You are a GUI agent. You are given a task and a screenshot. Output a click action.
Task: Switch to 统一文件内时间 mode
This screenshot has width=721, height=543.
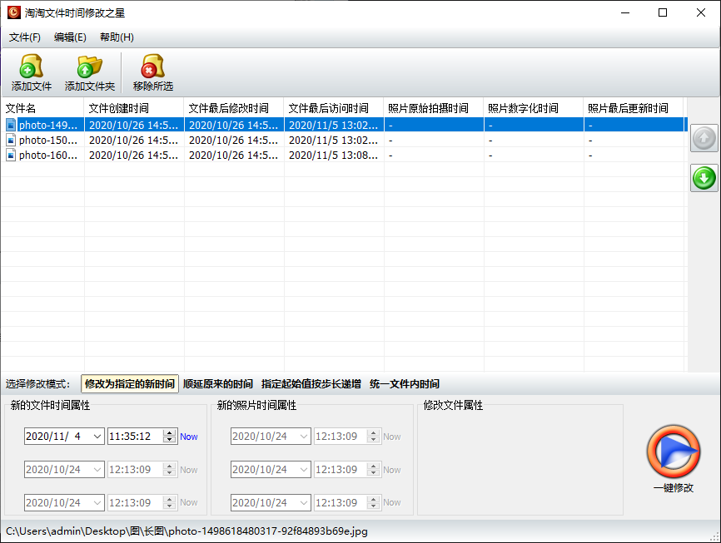coord(404,383)
